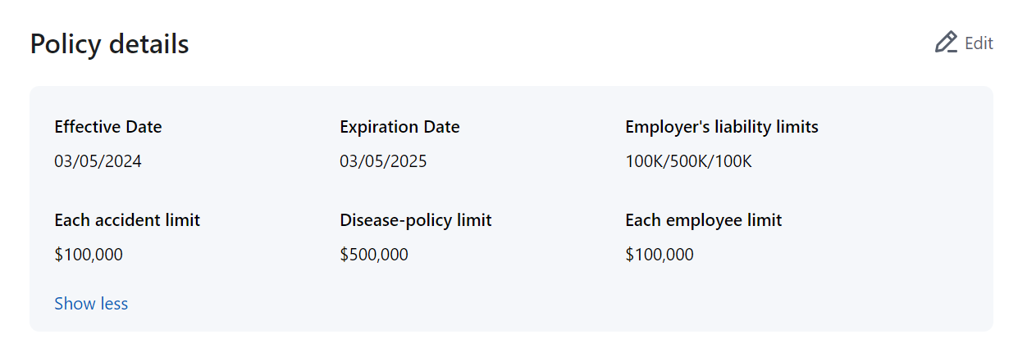Select the Each accident limit label

[x=127, y=220]
